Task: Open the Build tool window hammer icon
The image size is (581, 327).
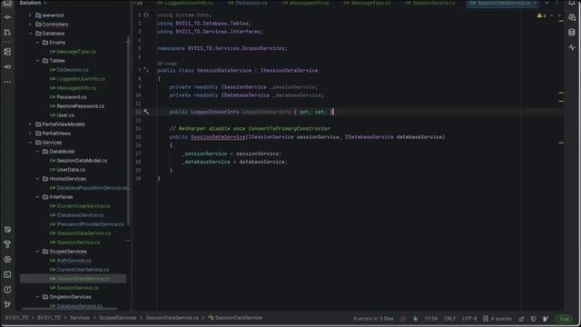Action: point(7,244)
